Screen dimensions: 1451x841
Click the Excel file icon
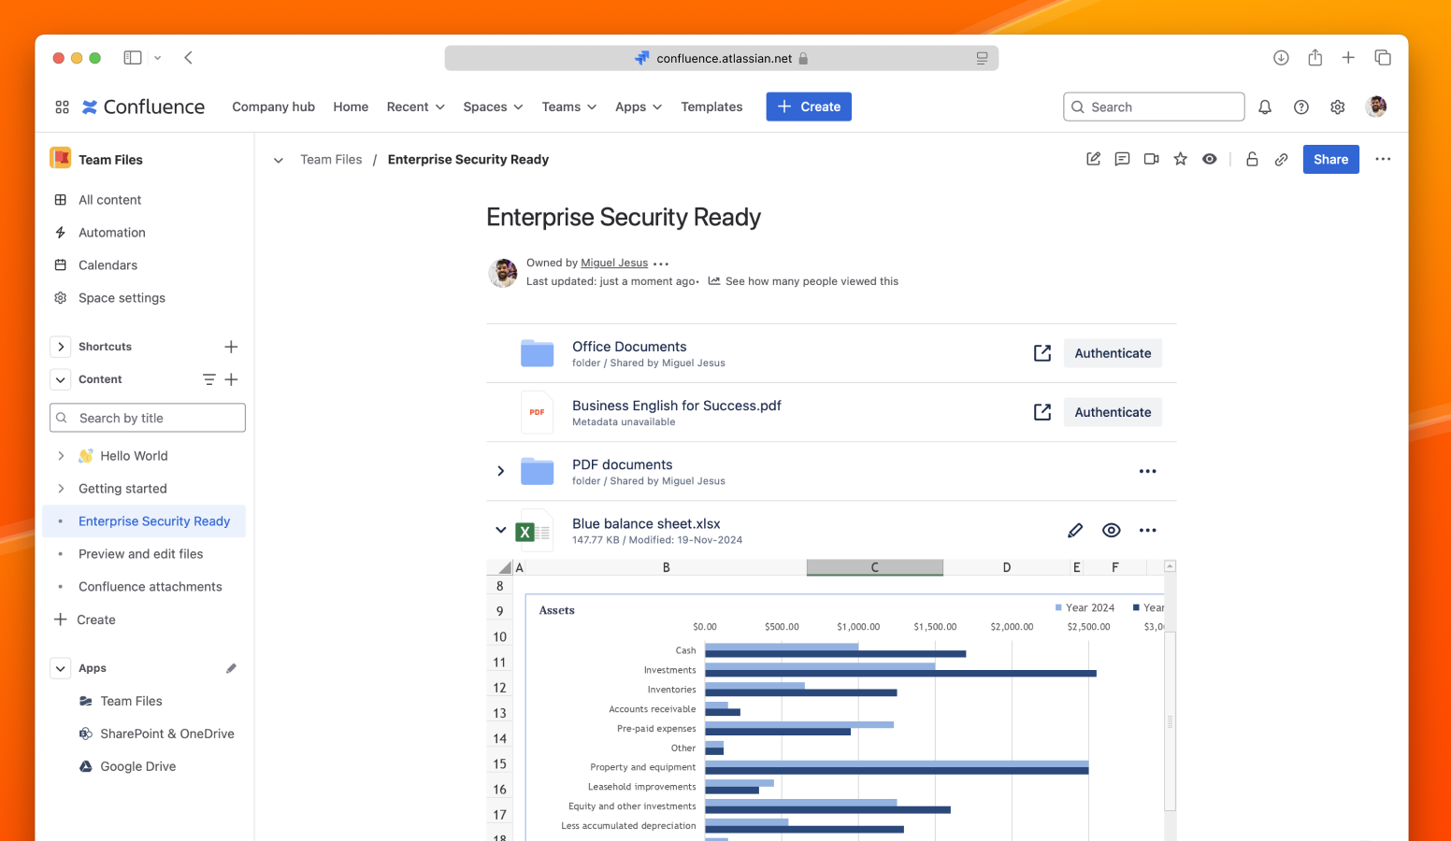pos(535,531)
